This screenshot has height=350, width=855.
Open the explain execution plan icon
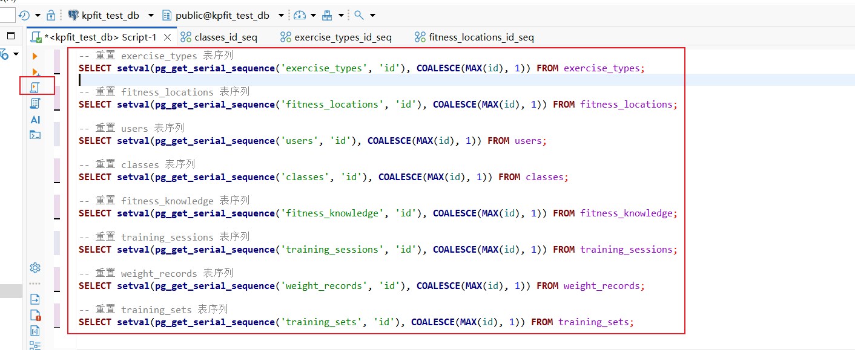(35, 103)
